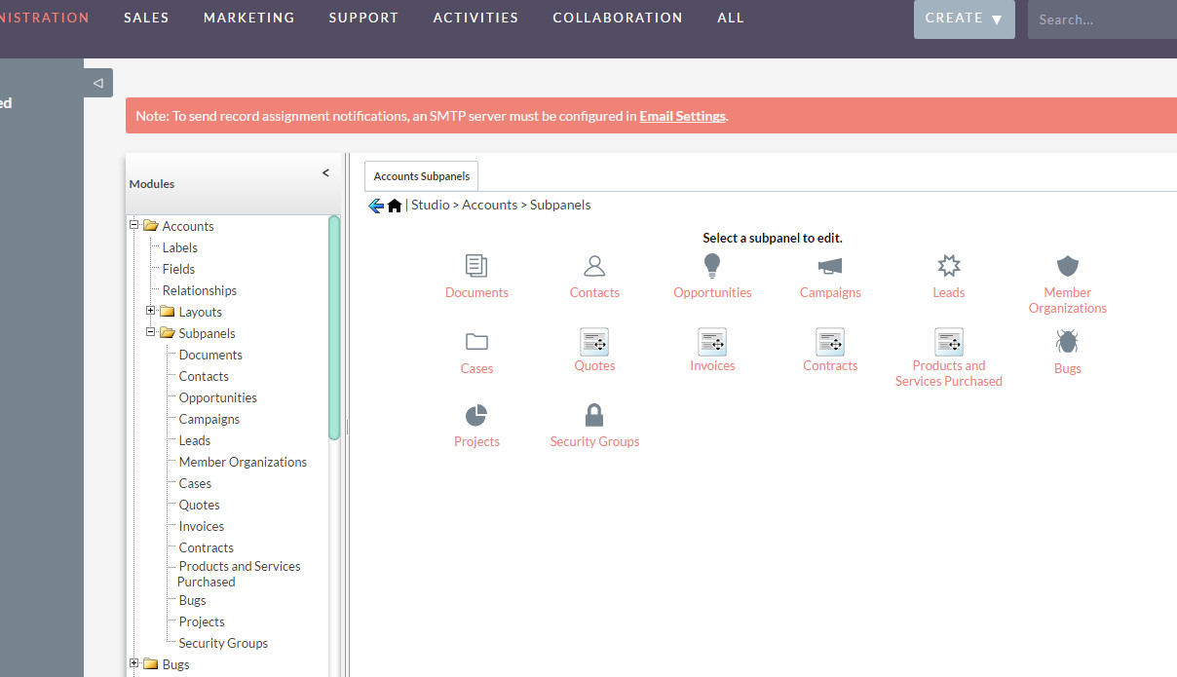Open the Projects pie chart icon
1177x677 pixels.
point(476,416)
